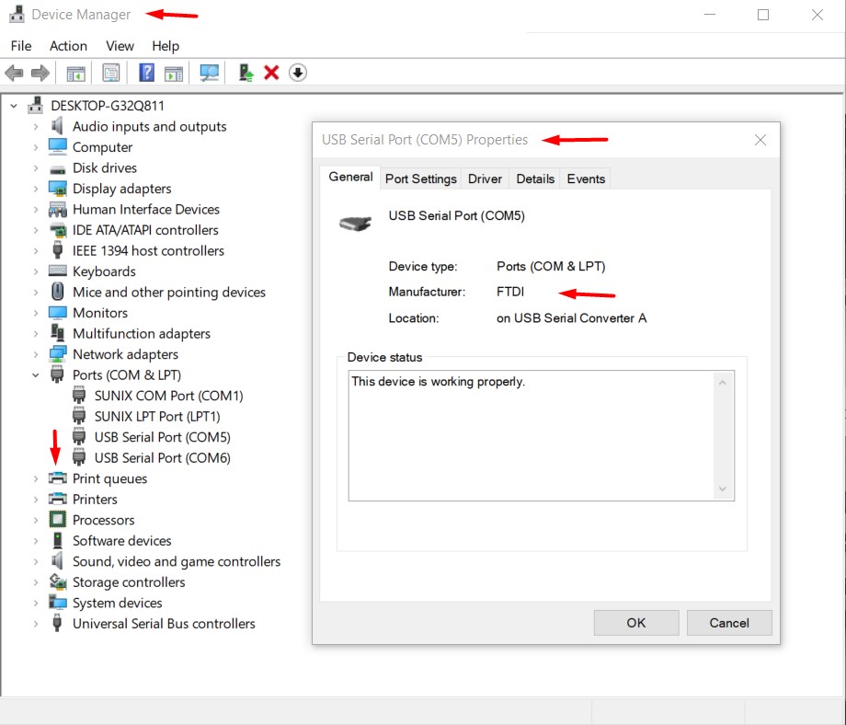The width and height of the screenshot is (846, 725).
Task: Expand the Network adapters category
Action: pyautogui.click(x=36, y=354)
